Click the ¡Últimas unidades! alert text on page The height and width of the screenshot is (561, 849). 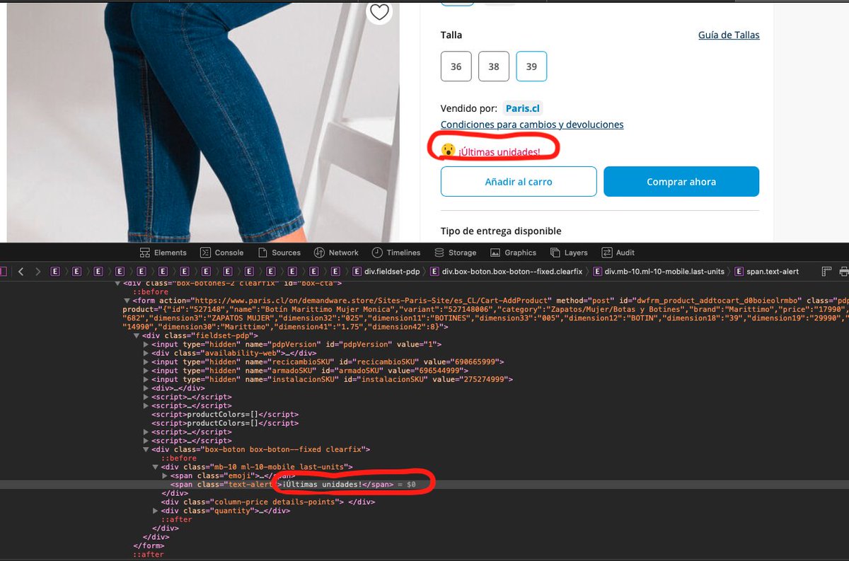499,151
